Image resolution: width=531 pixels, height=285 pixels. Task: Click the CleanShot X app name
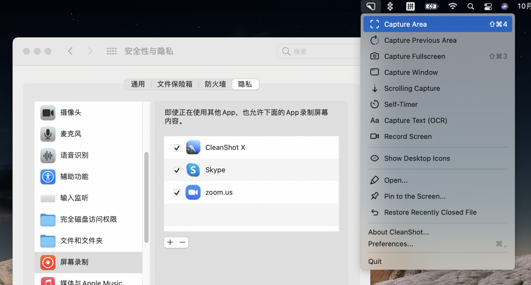tap(225, 147)
